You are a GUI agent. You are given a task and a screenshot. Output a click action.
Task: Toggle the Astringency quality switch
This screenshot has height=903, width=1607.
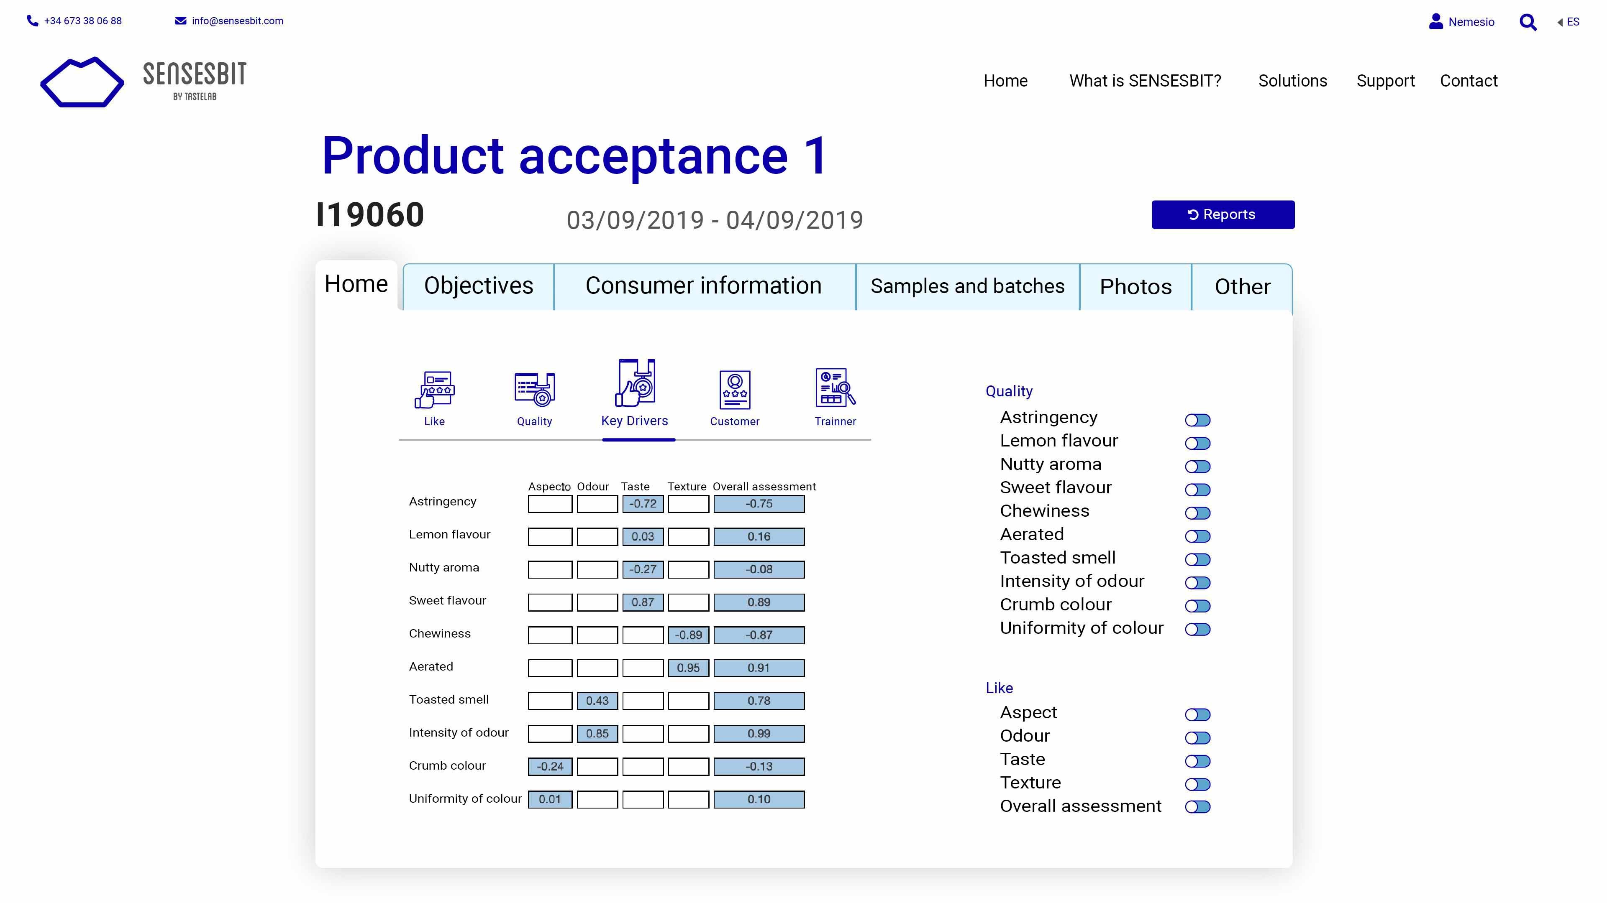tap(1197, 420)
